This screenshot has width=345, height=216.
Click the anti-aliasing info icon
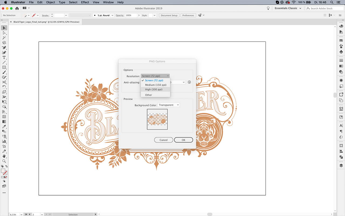pos(189,82)
